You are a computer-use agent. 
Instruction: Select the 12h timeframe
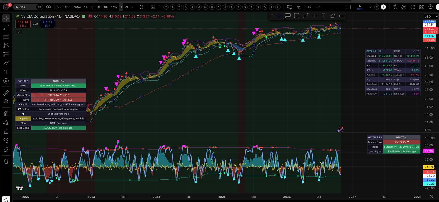click(114, 7)
